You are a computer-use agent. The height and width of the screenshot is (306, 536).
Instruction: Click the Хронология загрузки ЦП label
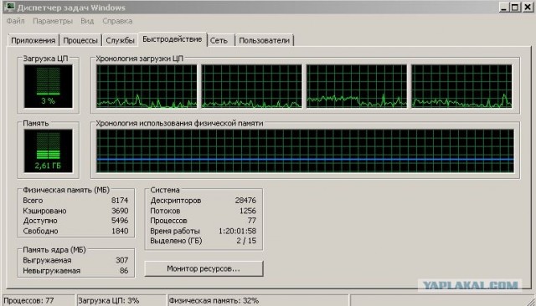[140, 59]
